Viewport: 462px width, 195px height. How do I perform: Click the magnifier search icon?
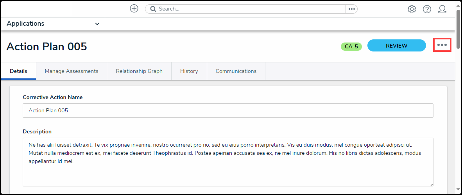[153, 9]
